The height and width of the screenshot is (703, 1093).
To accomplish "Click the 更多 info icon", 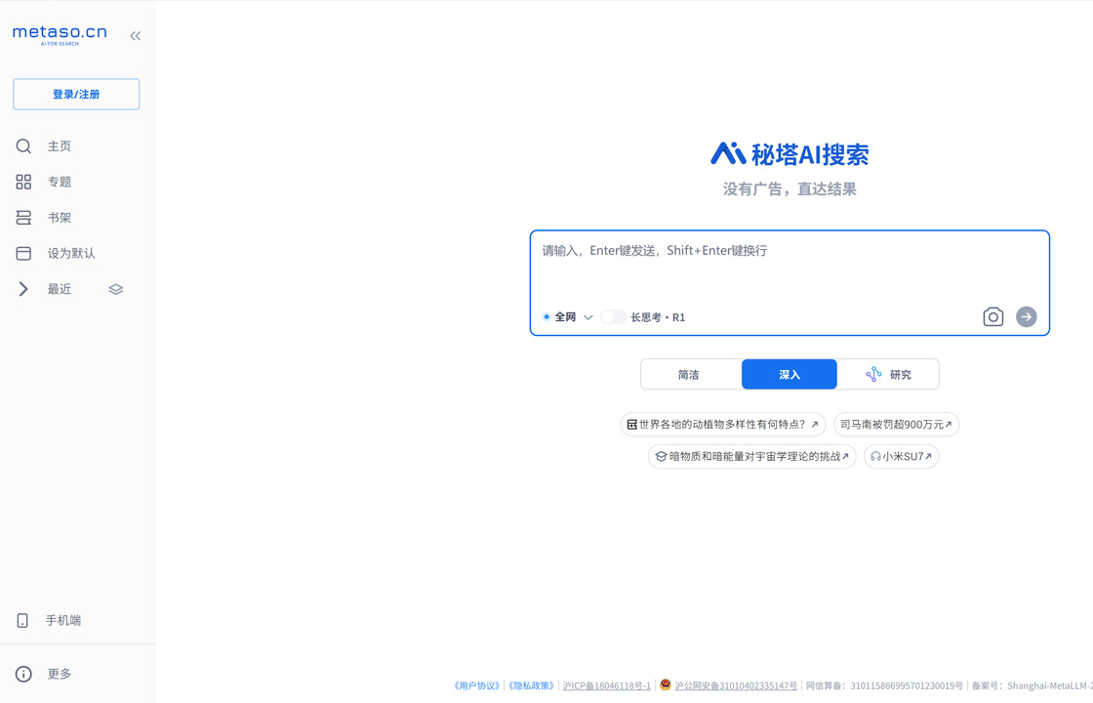I will [x=23, y=674].
